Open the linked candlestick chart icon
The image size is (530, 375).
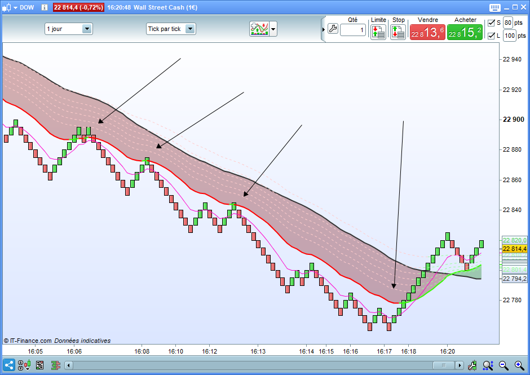click(24, 365)
